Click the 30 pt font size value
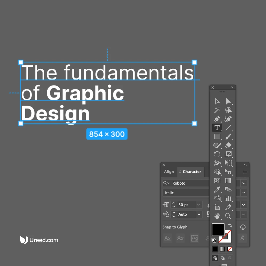This screenshot has height=266, width=266. point(186,205)
